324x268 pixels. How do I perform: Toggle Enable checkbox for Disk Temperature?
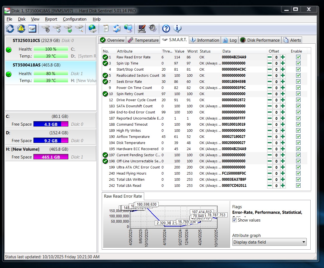[298, 143]
